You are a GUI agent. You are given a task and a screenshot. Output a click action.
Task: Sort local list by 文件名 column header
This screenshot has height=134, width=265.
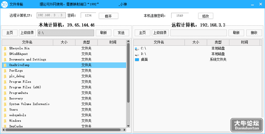coord(27,42)
